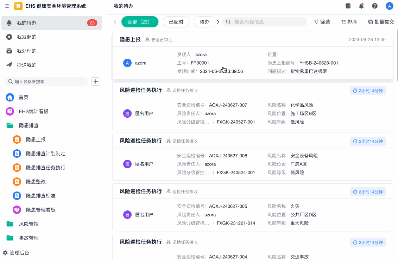
Task: Open 我发起的 menu item
Action: 51,37
